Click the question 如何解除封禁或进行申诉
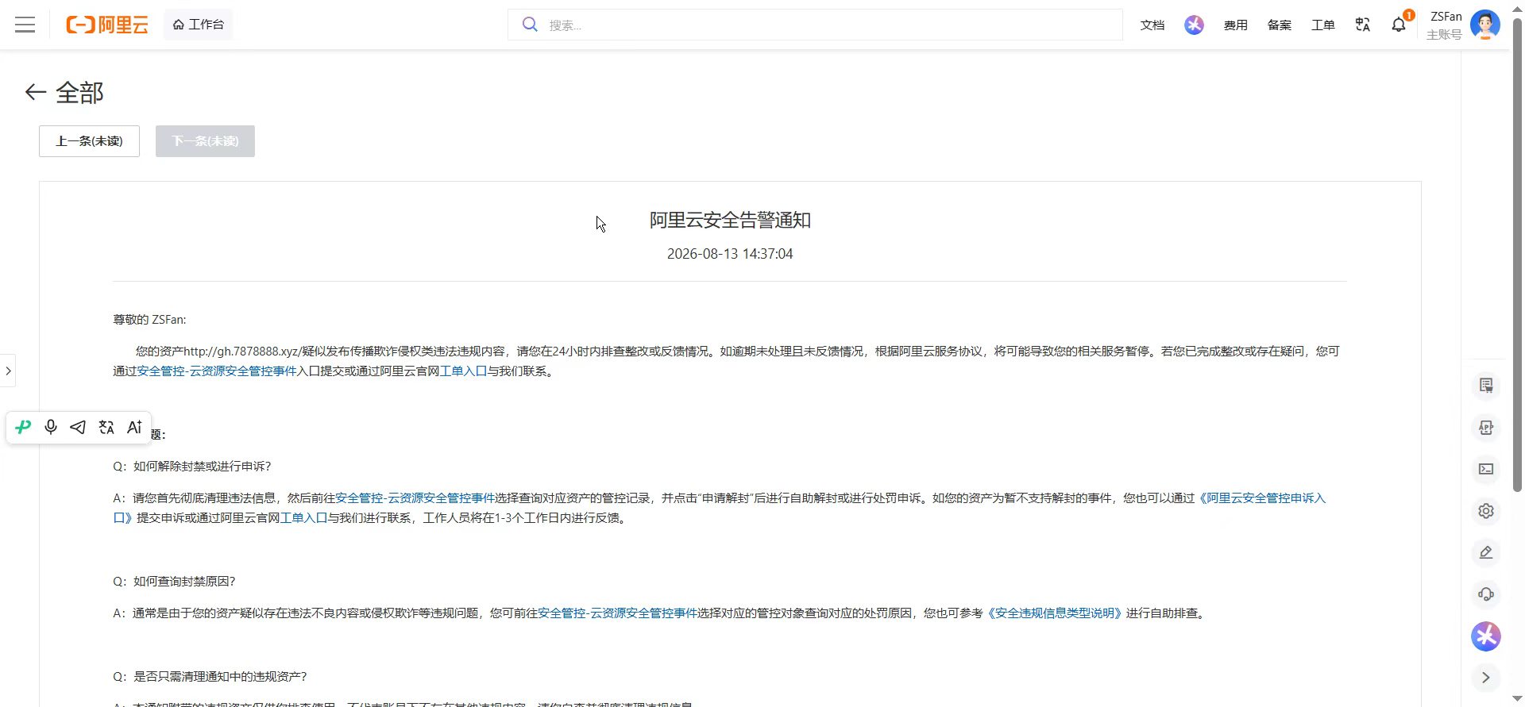Screen dimensions: 1525x707 click(192, 467)
